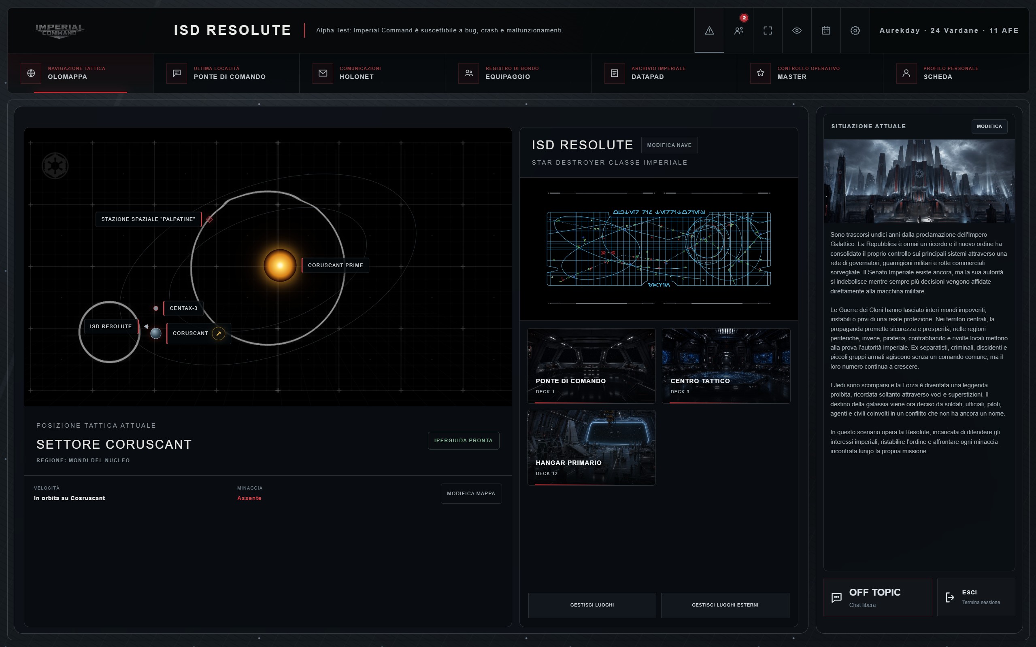The height and width of the screenshot is (647, 1036).
Task: Click the Imperial emblem on the map
Action: [55, 165]
